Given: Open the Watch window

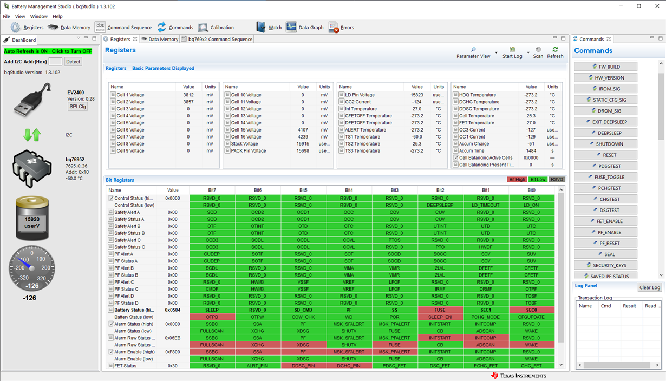Looking at the screenshot, I should [269, 28].
